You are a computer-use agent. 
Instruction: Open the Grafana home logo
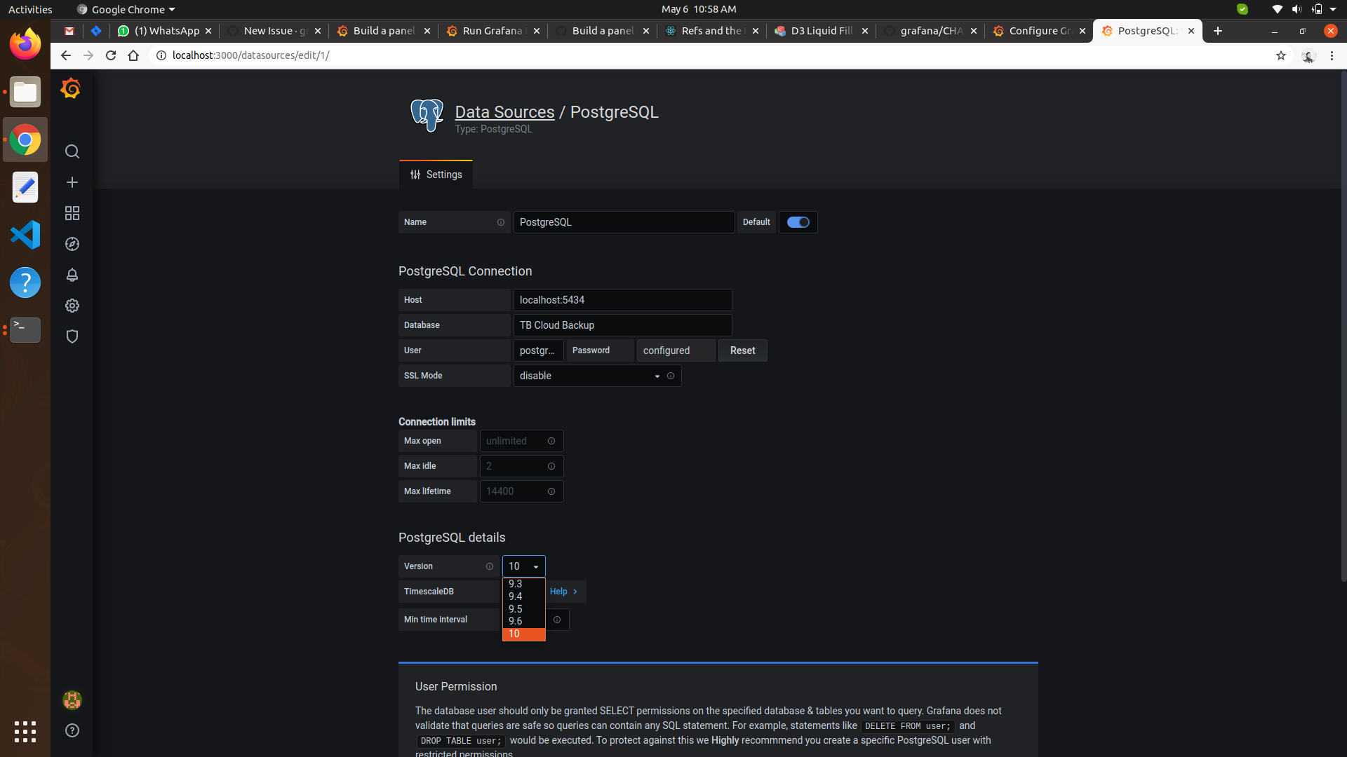(71, 89)
